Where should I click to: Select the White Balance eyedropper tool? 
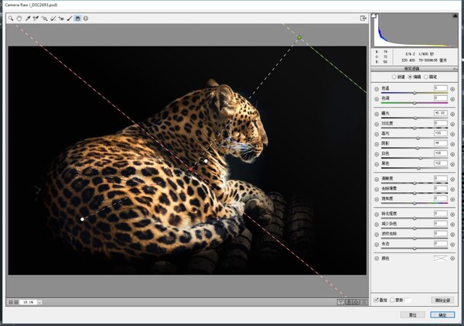(x=28, y=19)
